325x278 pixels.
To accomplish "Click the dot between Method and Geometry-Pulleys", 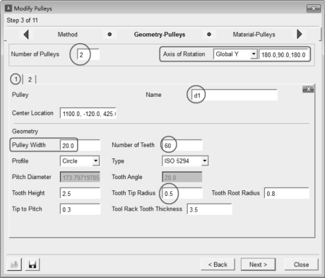I will tap(110, 35).
